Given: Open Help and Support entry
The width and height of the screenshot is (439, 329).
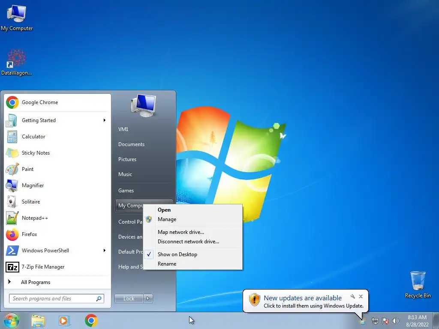Looking at the screenshot, I should (x=129, y=267).
